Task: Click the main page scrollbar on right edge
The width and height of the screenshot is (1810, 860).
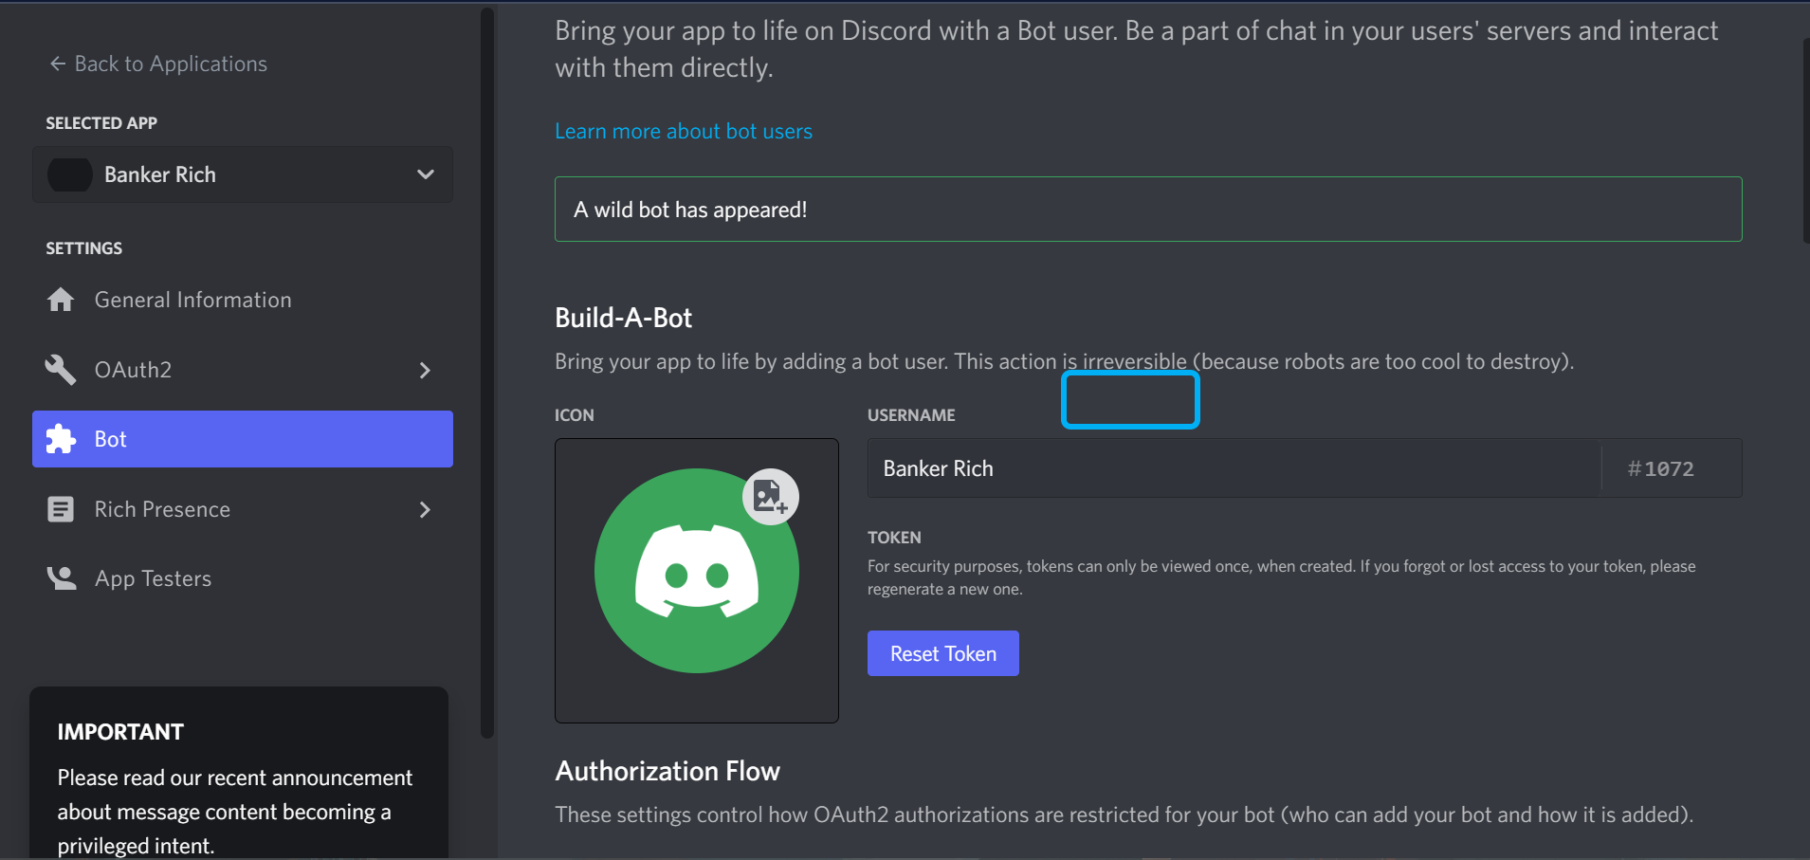Action: [1805, 140]
